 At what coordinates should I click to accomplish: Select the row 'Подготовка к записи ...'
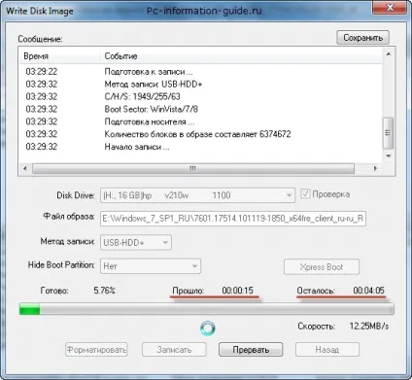click(201, 72)
